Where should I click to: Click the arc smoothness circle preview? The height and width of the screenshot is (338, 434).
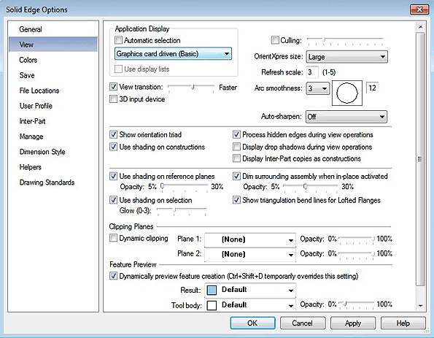347,93
